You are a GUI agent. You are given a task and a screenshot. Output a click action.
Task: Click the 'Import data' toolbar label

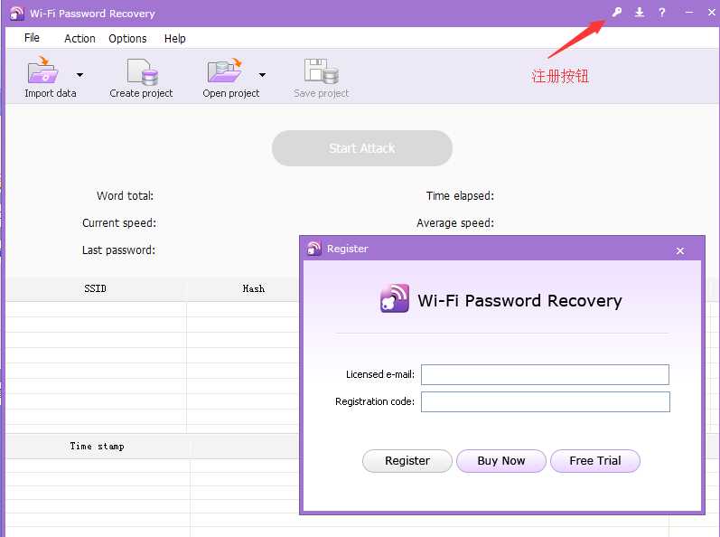pos(51,93)
